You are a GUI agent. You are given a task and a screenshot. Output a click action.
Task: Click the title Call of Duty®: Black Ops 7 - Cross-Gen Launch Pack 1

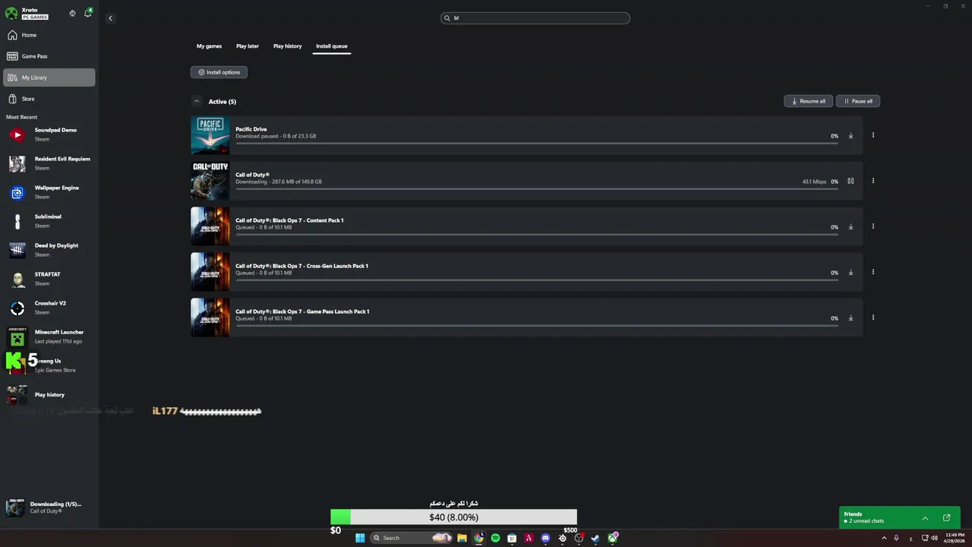click(301, 266)
